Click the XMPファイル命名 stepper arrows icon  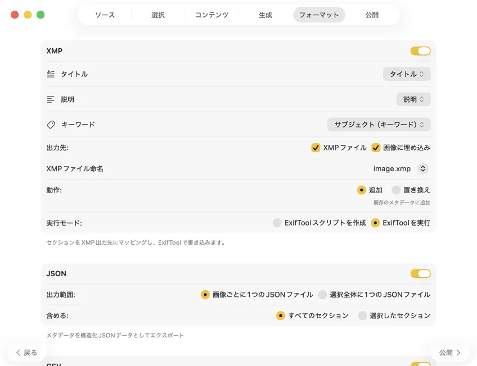point(423,168)
